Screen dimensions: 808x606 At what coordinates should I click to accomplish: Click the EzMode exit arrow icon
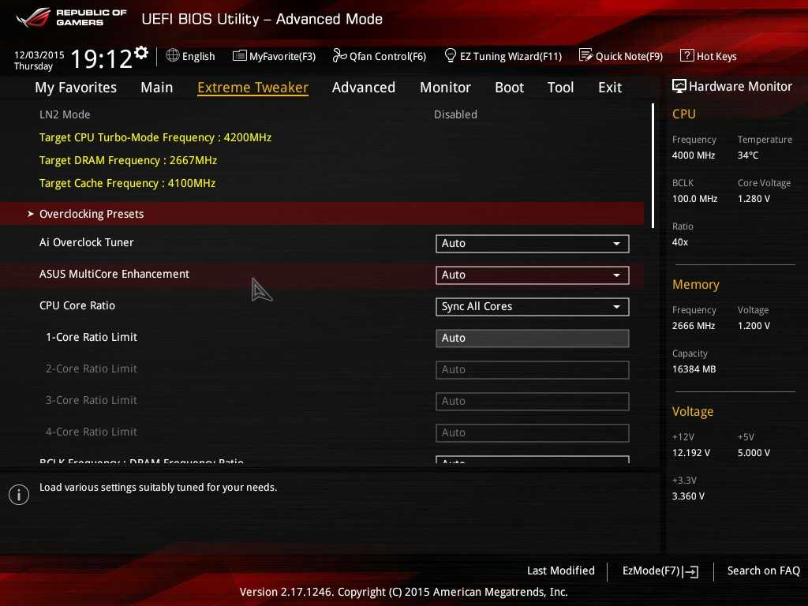click(x=691, y=571)
